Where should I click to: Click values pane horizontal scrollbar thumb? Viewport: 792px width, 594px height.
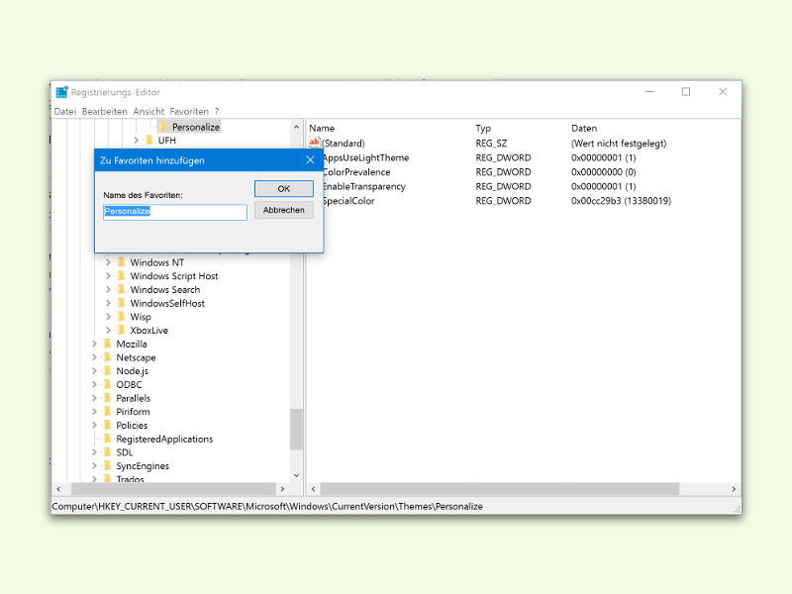click(x=500, y=489)
